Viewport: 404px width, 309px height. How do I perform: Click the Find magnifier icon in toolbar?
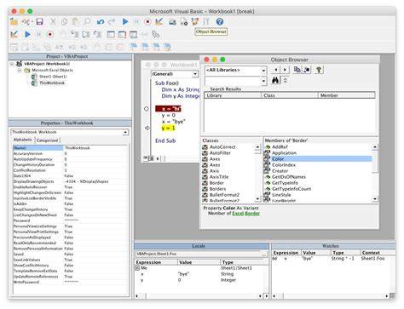pos(87,21)
